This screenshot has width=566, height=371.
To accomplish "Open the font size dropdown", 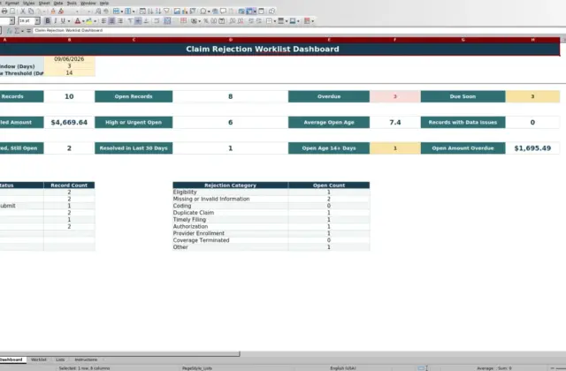I will coord(37,21).
